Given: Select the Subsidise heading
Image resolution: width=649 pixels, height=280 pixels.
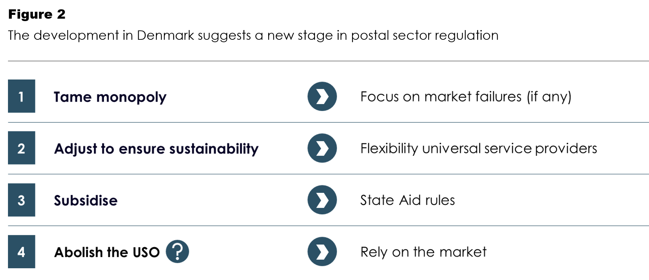Looking at the screenshot, I should [x=86, y=200].
